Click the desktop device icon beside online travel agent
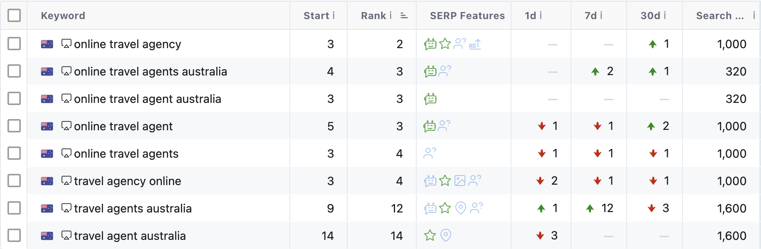 pos(66,126)
